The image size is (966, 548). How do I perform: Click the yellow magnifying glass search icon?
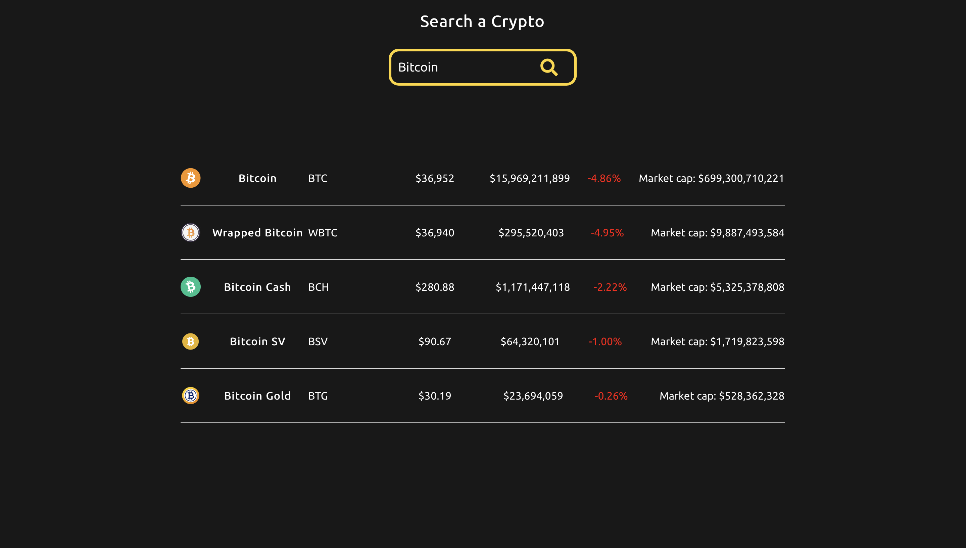click(549, 67)
